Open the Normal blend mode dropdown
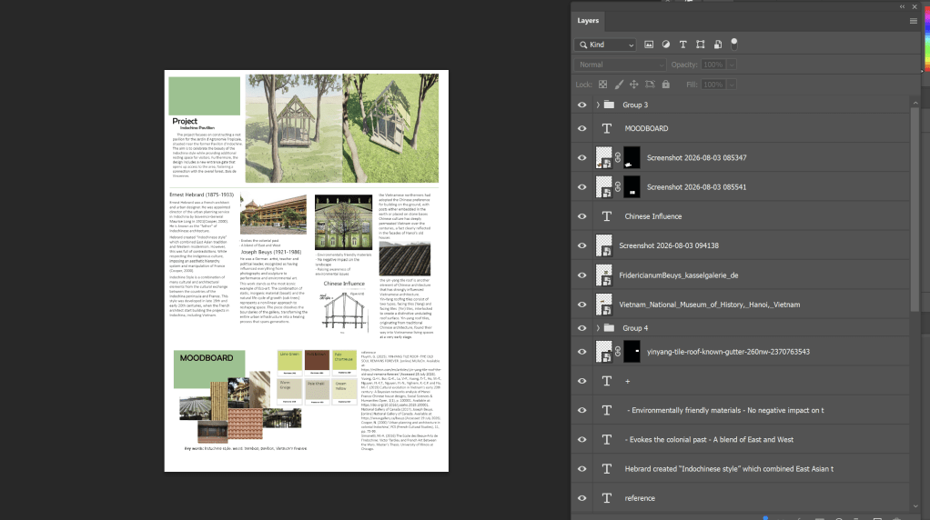This screenshot has width=930, height=520. pos(620,65)
